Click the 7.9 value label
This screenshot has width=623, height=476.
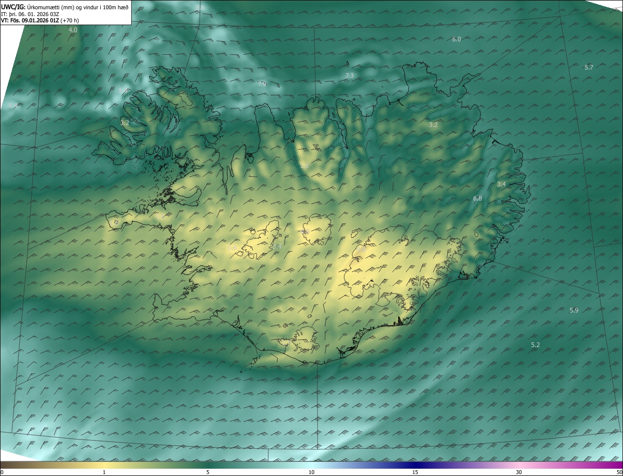tap(262, 84)
